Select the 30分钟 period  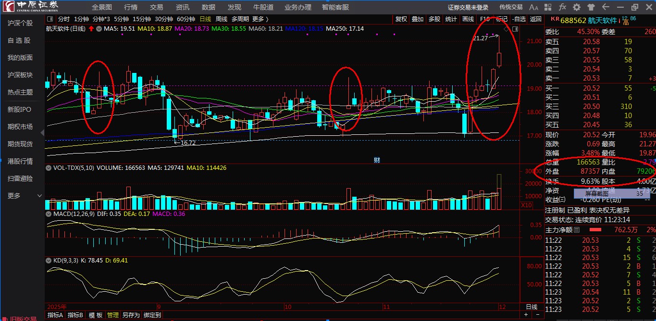click(x=164, y=19)
